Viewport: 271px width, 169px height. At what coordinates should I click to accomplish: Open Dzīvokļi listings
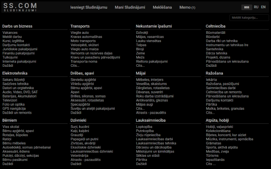pyautogui.click(x=142, y=33)
